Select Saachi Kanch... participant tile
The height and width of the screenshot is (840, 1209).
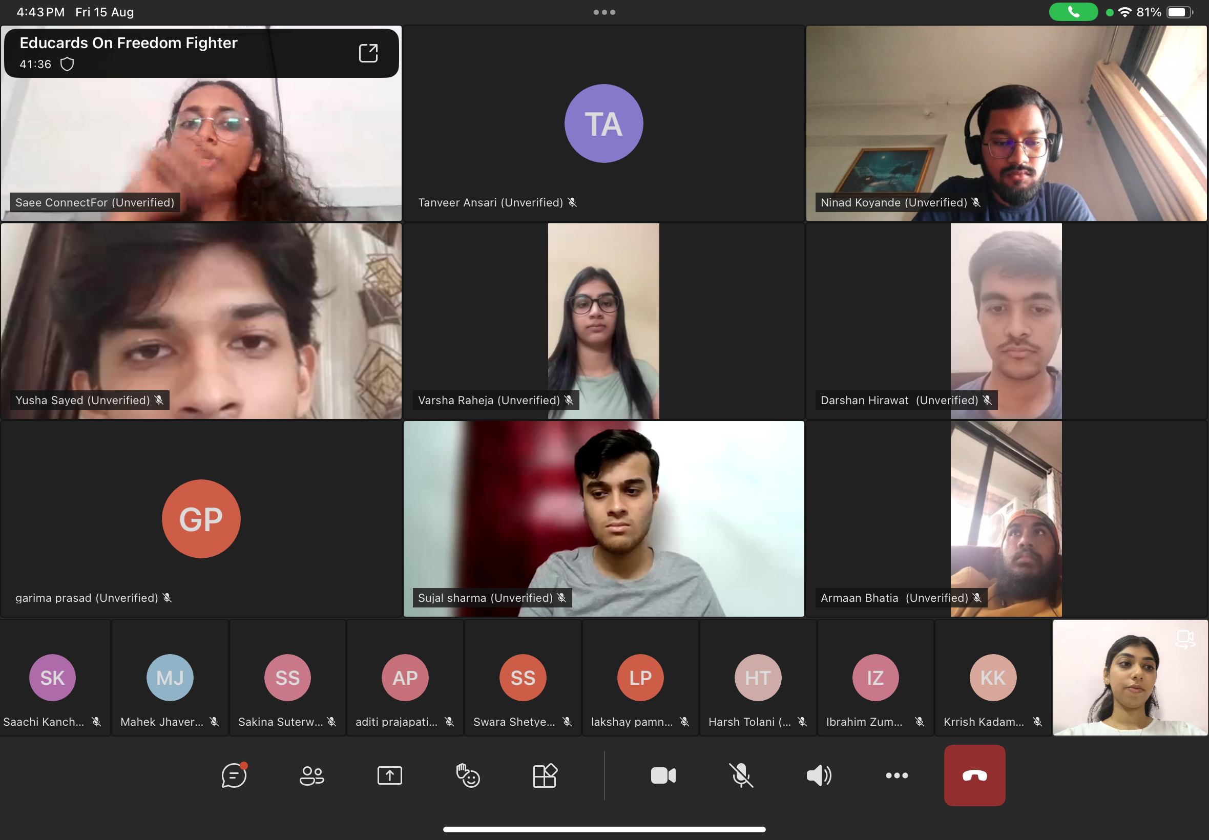[53, 678]
